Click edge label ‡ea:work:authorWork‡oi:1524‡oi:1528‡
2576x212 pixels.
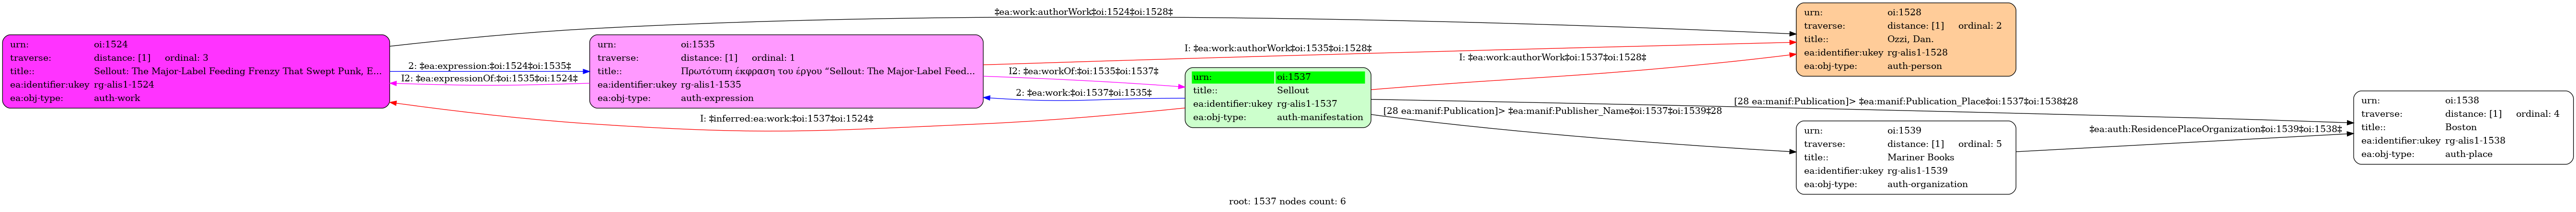(1083, 12)
